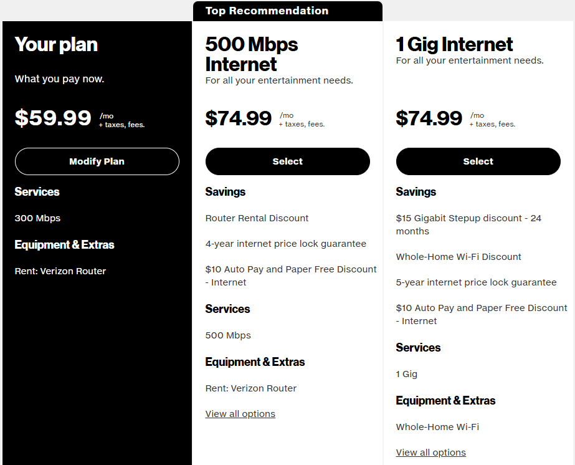The height and width of the screenshot is (465, 575).
Task: Select the 500 Mbps Internet plan
Action: tap(287, 161)
